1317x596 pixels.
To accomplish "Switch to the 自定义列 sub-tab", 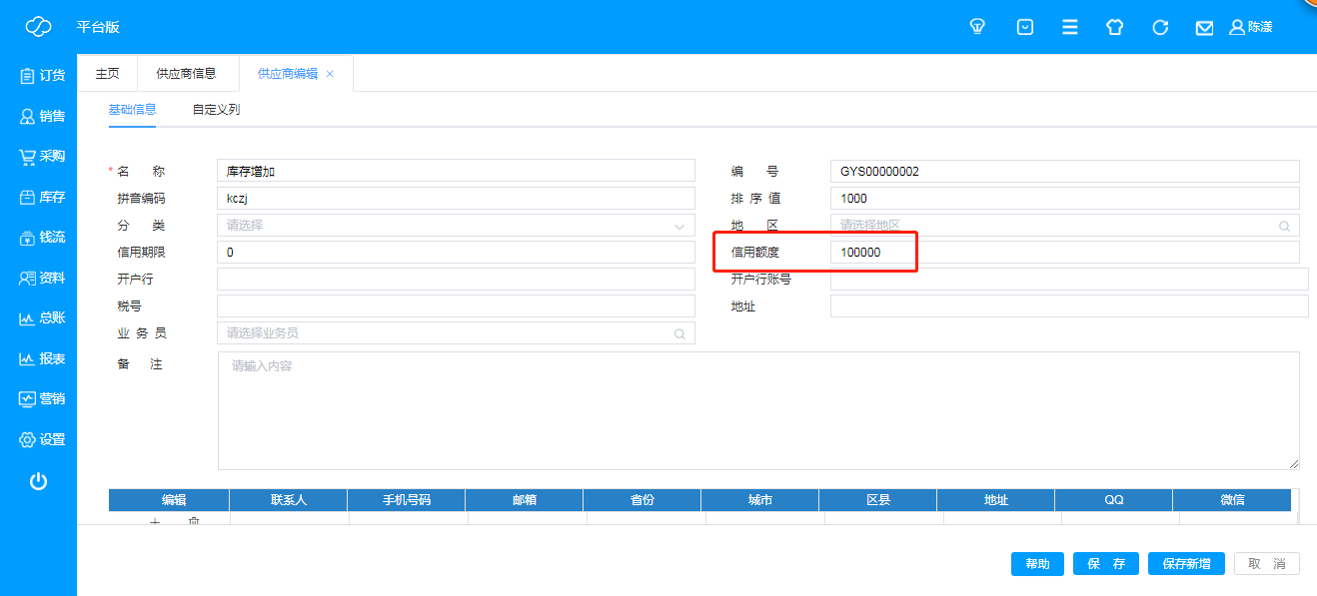I will pyautogui.click(x=216, y=109).
